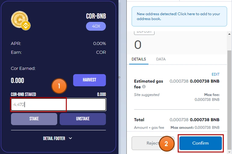Switch to the DETAILS tab

pyautogui.click(x=139, y=59)
